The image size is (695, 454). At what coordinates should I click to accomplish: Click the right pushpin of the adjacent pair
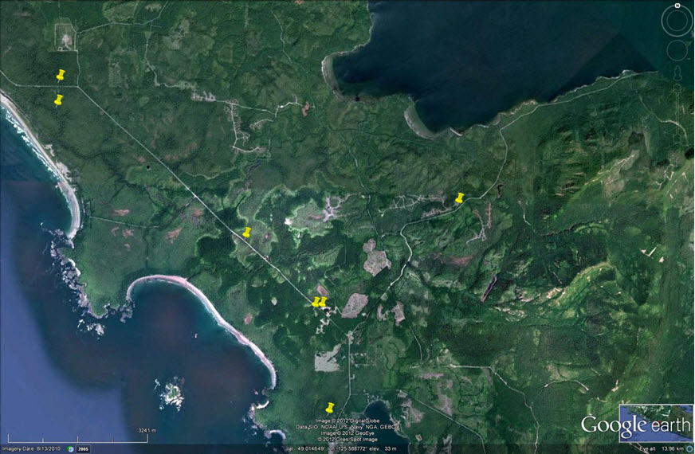(324, 302)
